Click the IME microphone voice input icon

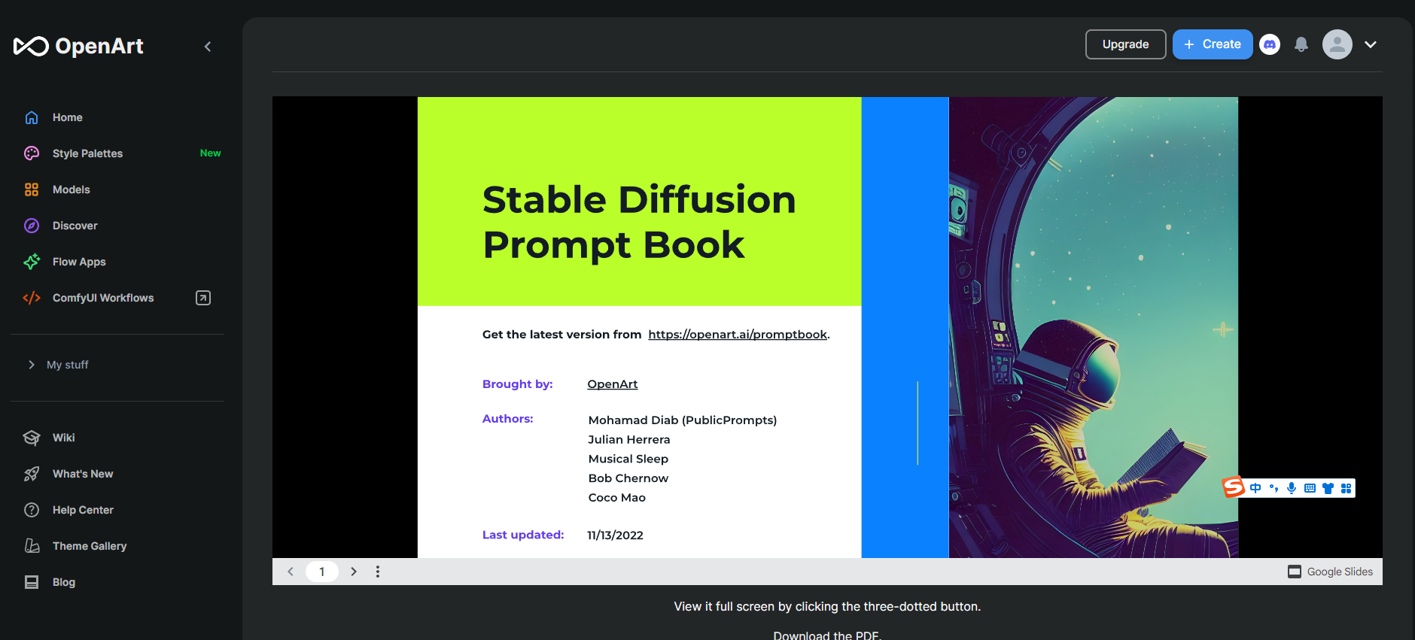click(x=1292, y=488)
